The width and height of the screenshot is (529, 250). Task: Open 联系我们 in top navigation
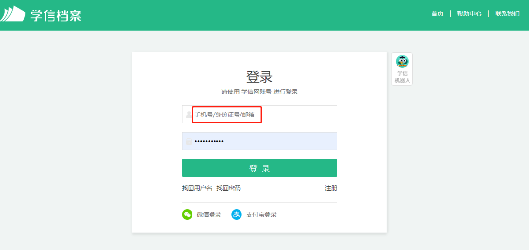point(507,14)
